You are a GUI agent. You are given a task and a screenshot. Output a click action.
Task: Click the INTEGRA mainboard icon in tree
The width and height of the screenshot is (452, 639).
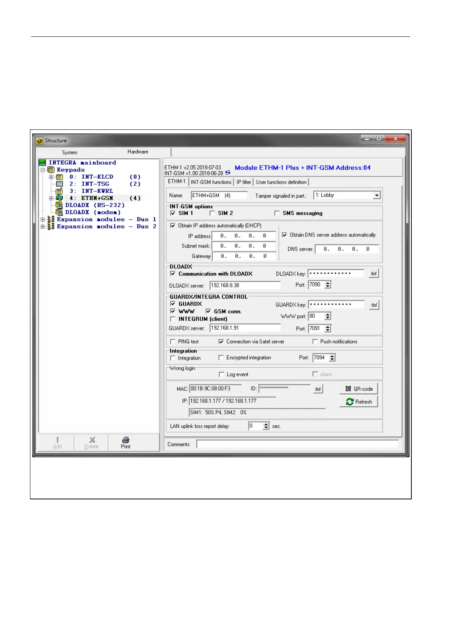[43, 163]
